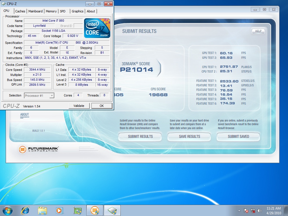Open the Action Center flag icon
This screenshot has height=216, width=288.
(x=246, y=210)
